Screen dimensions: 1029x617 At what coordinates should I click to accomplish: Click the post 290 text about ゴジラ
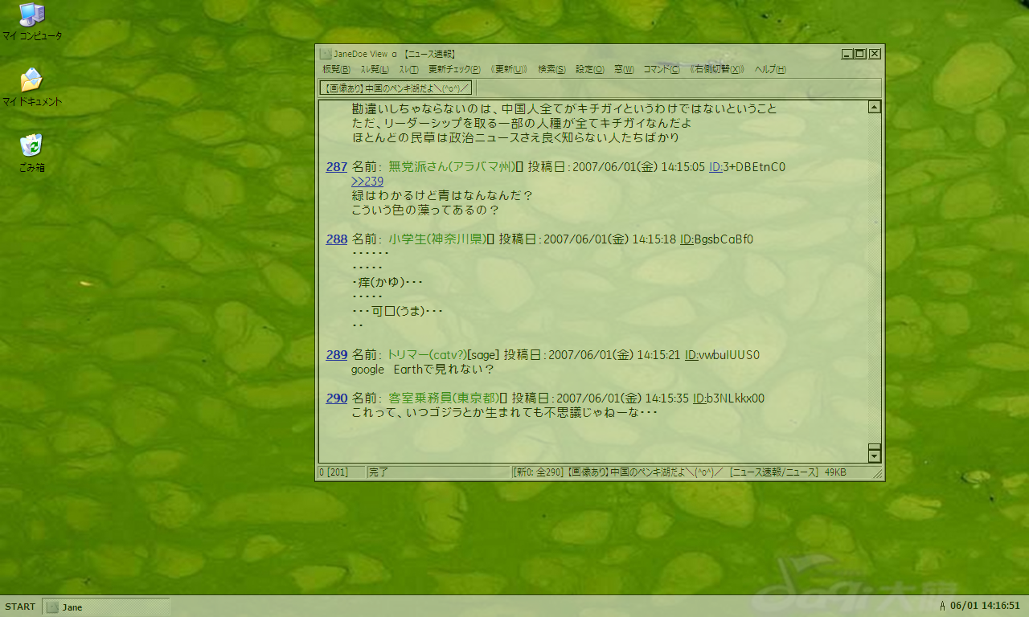pyautogui.click(x=505, y=412)
